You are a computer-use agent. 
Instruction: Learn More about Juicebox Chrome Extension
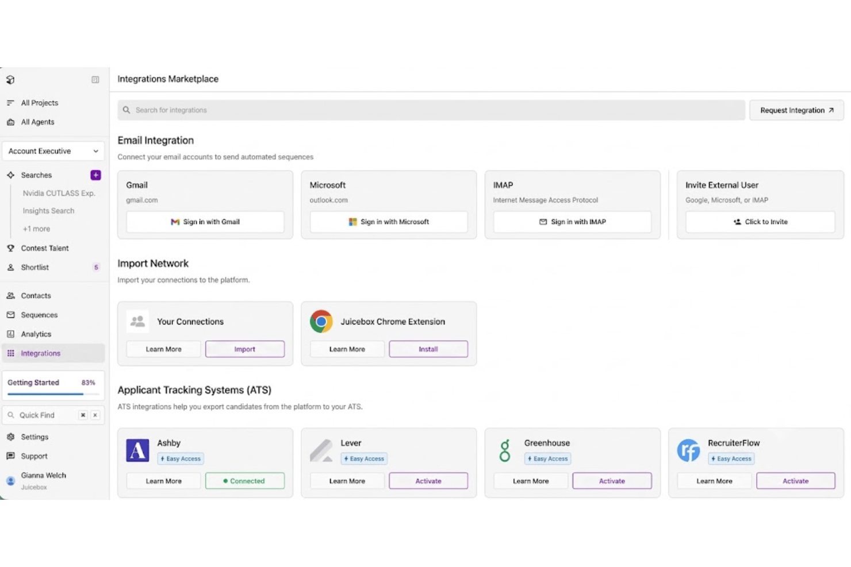(347, 349)
